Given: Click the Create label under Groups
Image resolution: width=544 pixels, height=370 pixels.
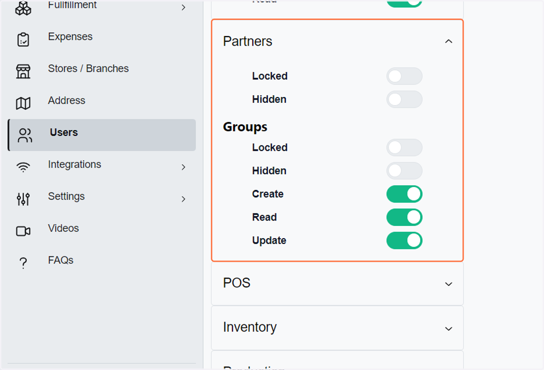Looking at the screenshot, I should point(268,194).
